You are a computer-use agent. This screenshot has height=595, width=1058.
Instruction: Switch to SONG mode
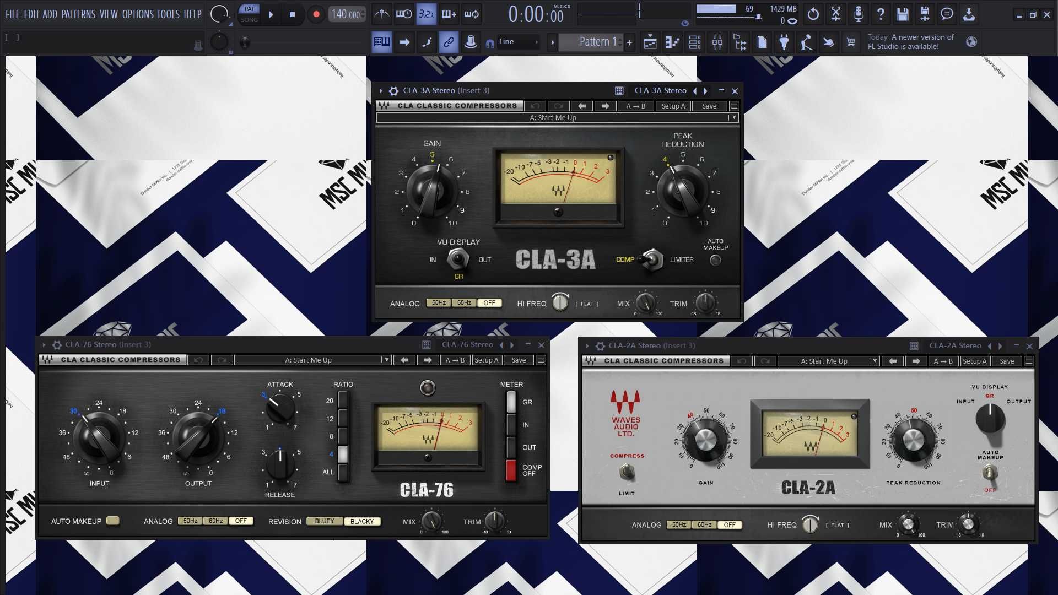[249, 20]
